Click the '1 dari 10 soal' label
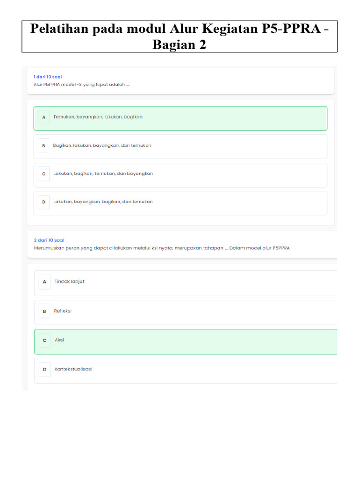The width and height of the screenshot is (359, 479). 48,77
